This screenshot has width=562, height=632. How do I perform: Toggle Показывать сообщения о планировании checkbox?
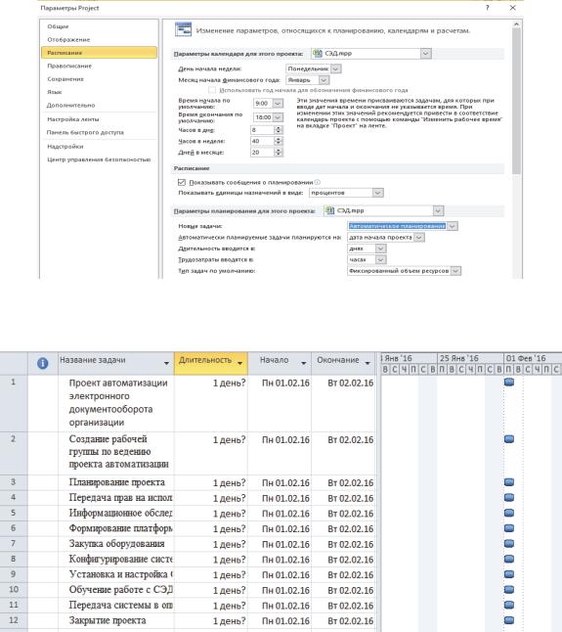[x=182, y=182]
